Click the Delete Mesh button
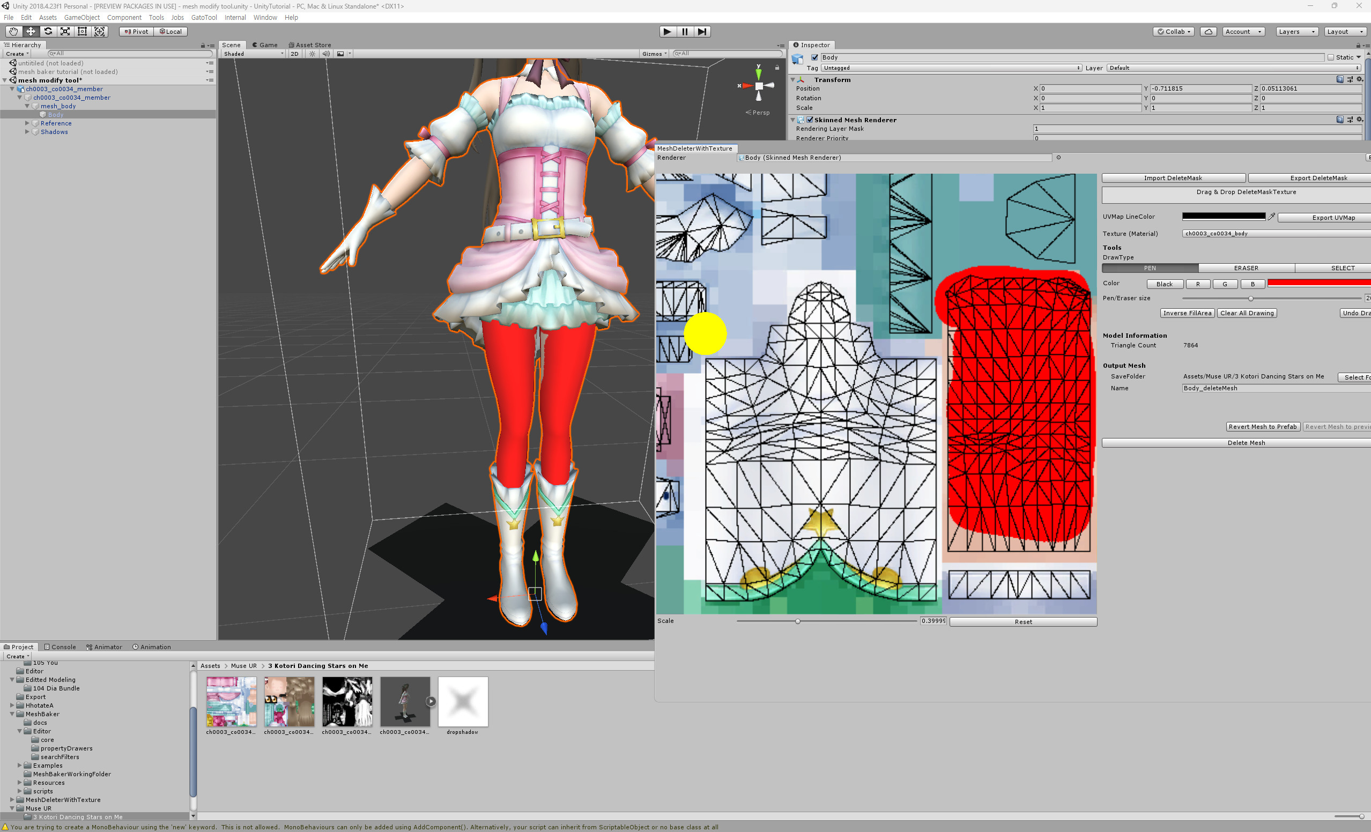Viewport: 1371px width, 832px height. pos(1246,442)
